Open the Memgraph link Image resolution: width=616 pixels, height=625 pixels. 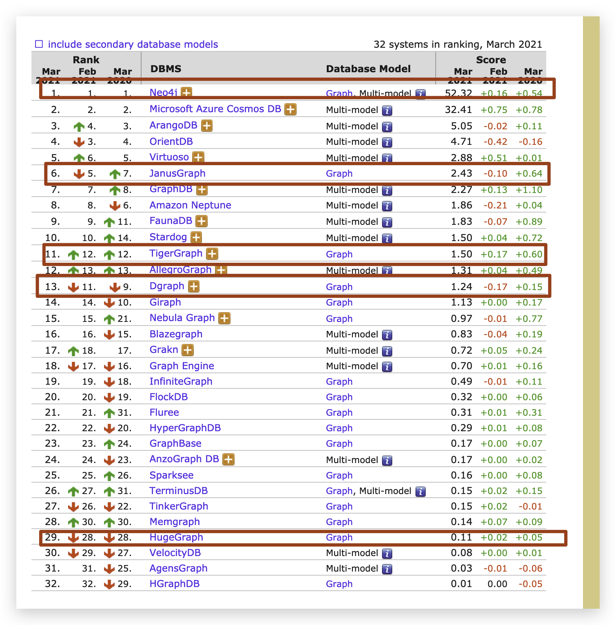[175, 522]
